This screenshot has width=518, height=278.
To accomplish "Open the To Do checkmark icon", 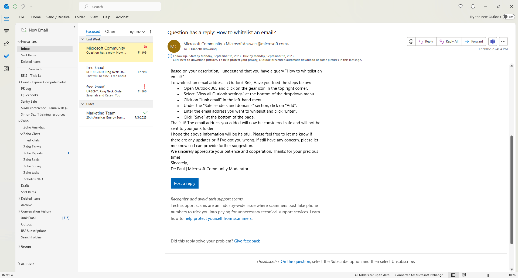I will [6, 56].
